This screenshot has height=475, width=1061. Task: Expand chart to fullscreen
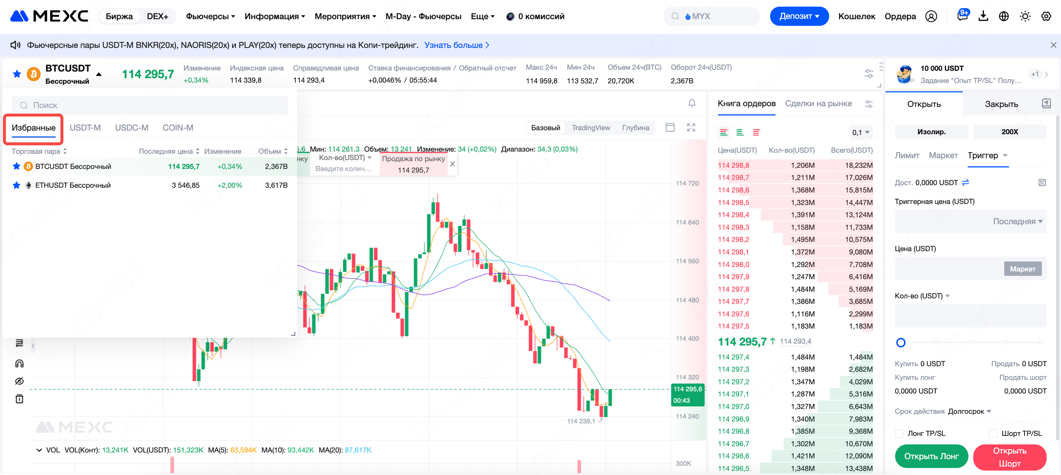pyautogui.click(x=691, y=128)
